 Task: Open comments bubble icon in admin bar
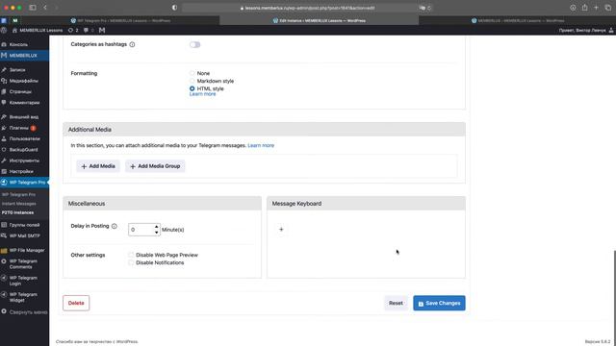(x=89, y=30)
